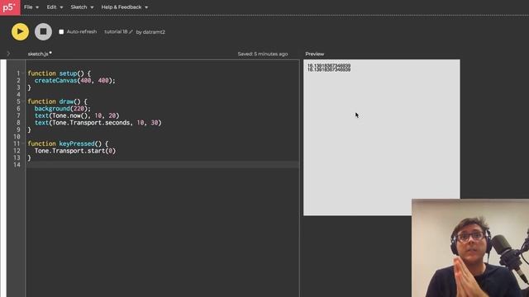The height and width of the screenshot is (297, 529).
Task: Run the sketch with the Play button
Action: [x=20, y=31]
